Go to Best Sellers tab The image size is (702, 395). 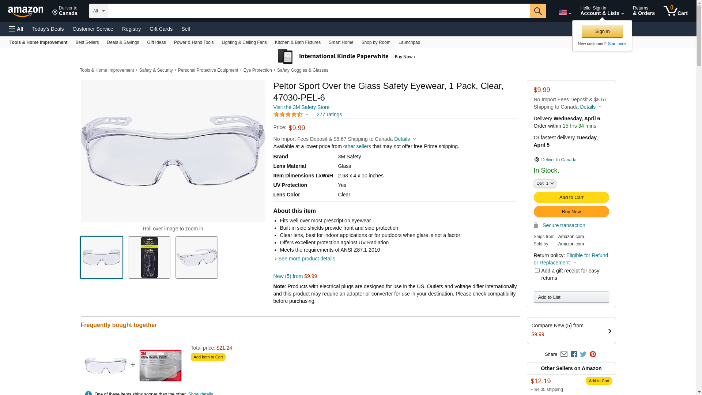tap(87, 42)
